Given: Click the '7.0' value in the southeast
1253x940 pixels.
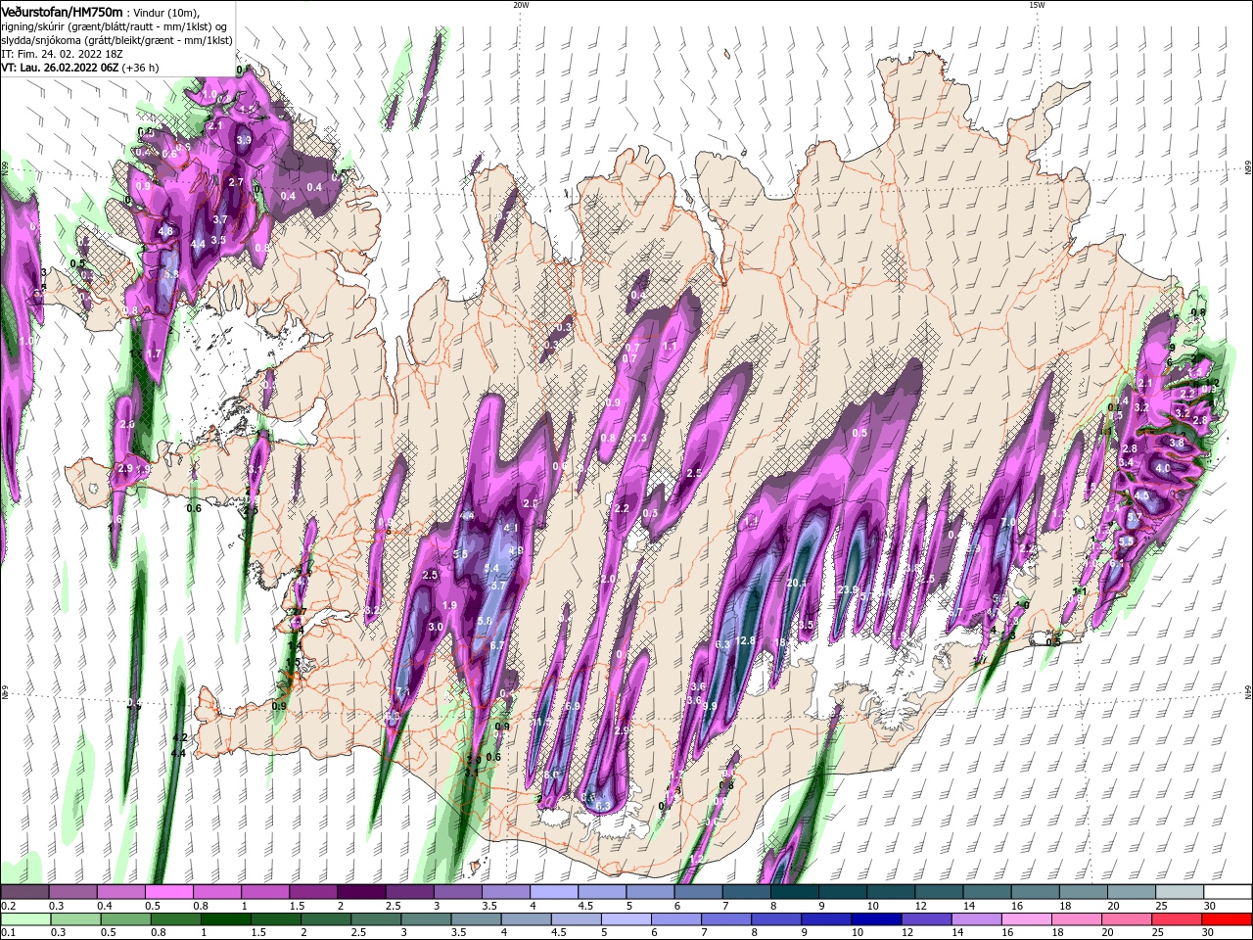Looking at the screenshot, I should coord(1007,523).
